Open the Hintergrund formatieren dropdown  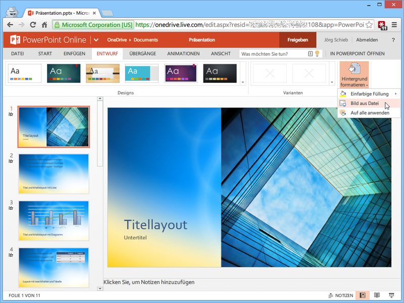(354, 82)
